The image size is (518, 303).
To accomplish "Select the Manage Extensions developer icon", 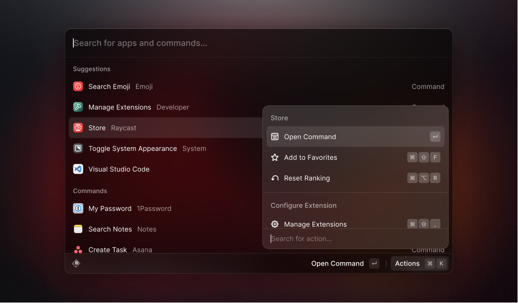I will click(78, 107).
